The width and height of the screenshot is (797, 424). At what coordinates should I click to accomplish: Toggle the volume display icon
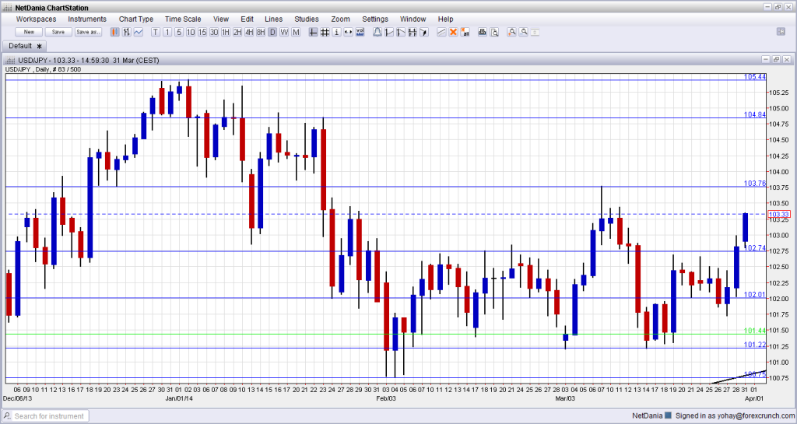pos(360,32)
